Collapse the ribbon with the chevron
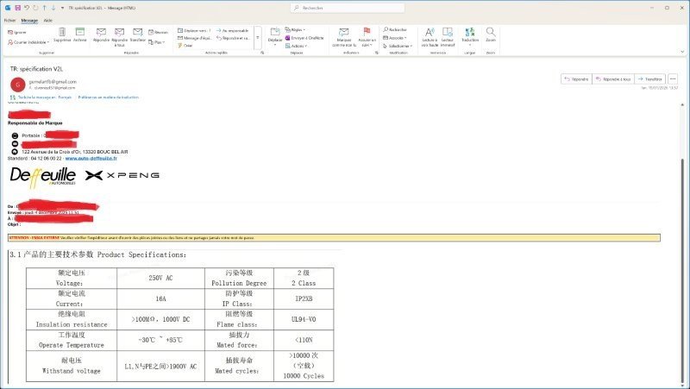 click(681, 52)
